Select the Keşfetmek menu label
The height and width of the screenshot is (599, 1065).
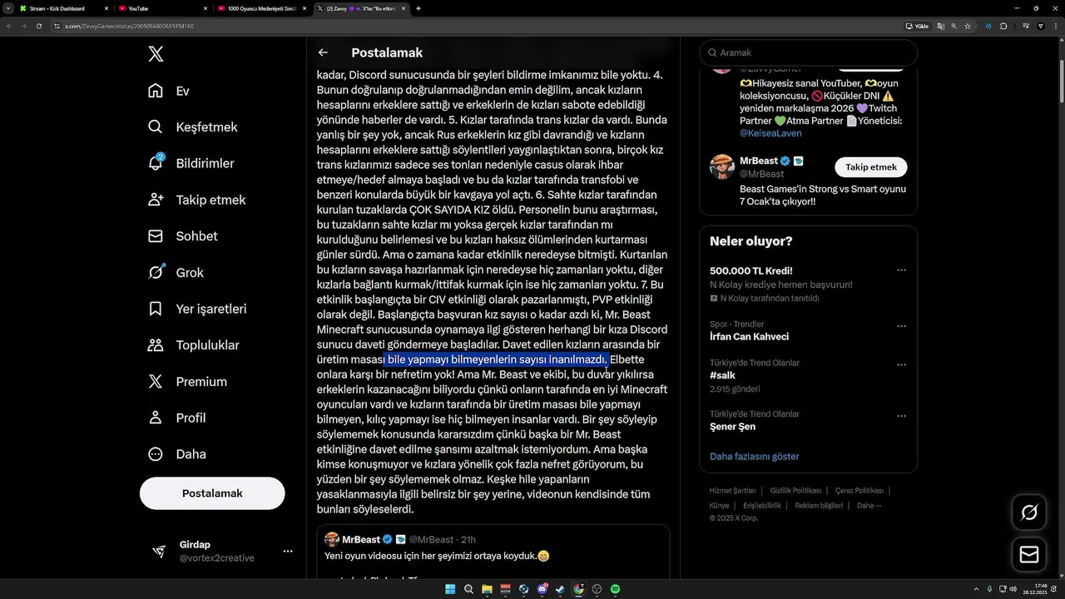coord(206,127)
